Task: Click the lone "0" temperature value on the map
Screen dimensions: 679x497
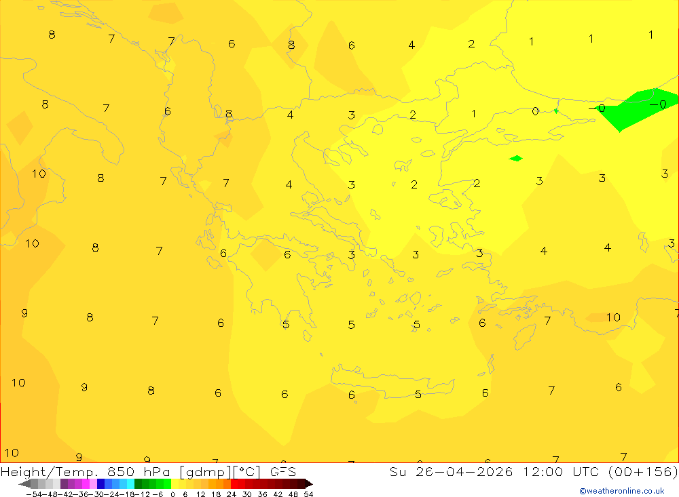Action: point(535,112)
